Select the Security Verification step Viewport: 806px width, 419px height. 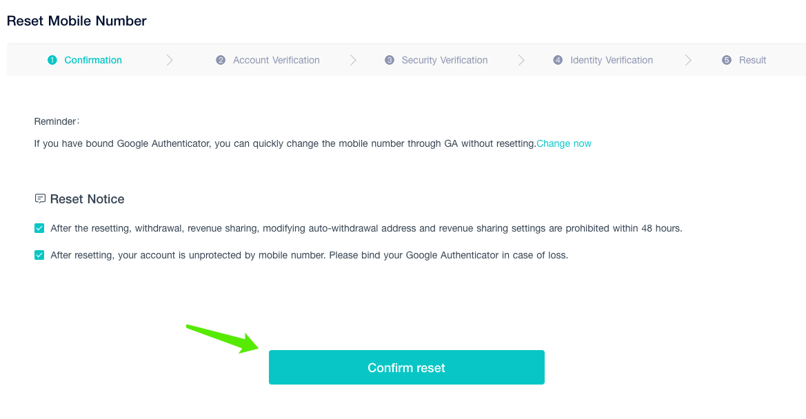click(445, 60)
